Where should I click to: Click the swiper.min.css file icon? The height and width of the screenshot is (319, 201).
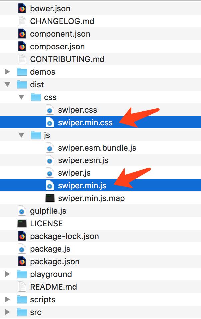[x=50, y=123]
